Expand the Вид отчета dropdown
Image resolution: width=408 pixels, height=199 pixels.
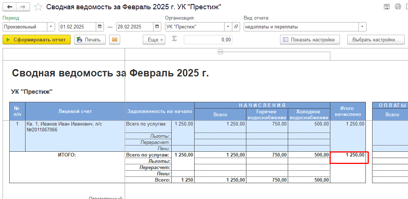(362, 27)
